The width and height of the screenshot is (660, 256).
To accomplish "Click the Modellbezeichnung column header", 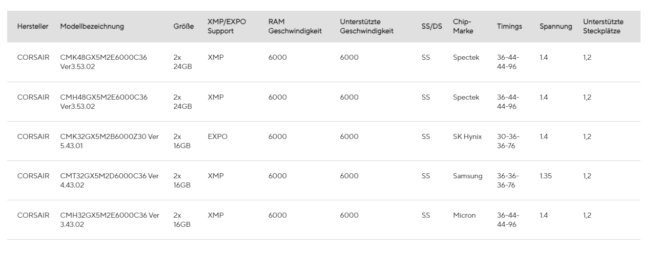I will pos(92,27).
